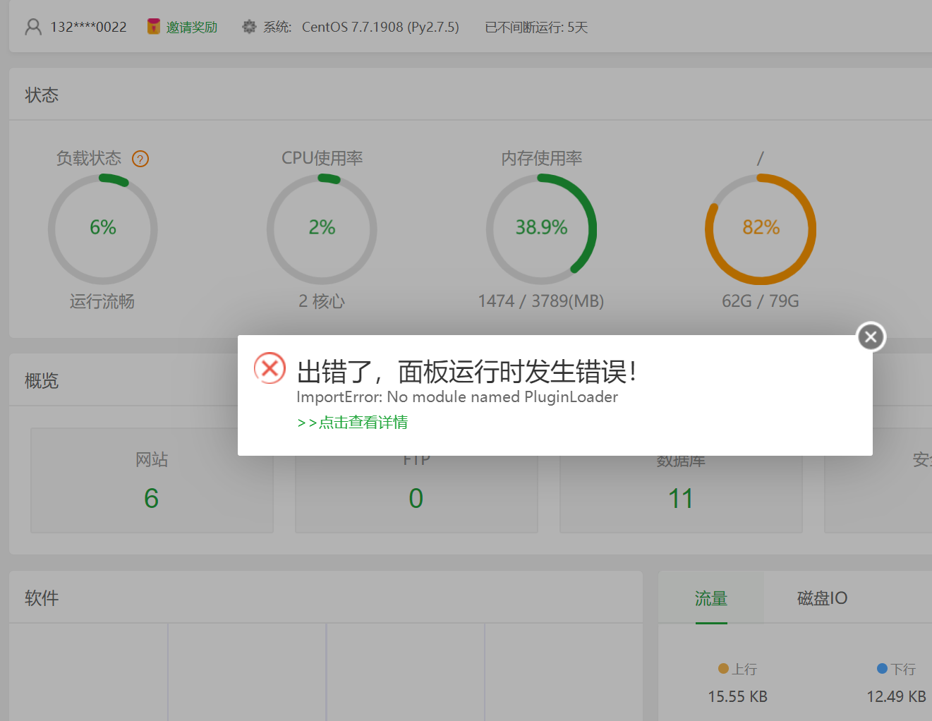Click the 38.9% memory usage gauge
Image resolution: width=932 pixels, height=721 pixels.
tap(541, 229)
